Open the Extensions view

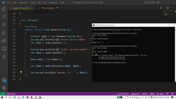(x=4, y=41)
